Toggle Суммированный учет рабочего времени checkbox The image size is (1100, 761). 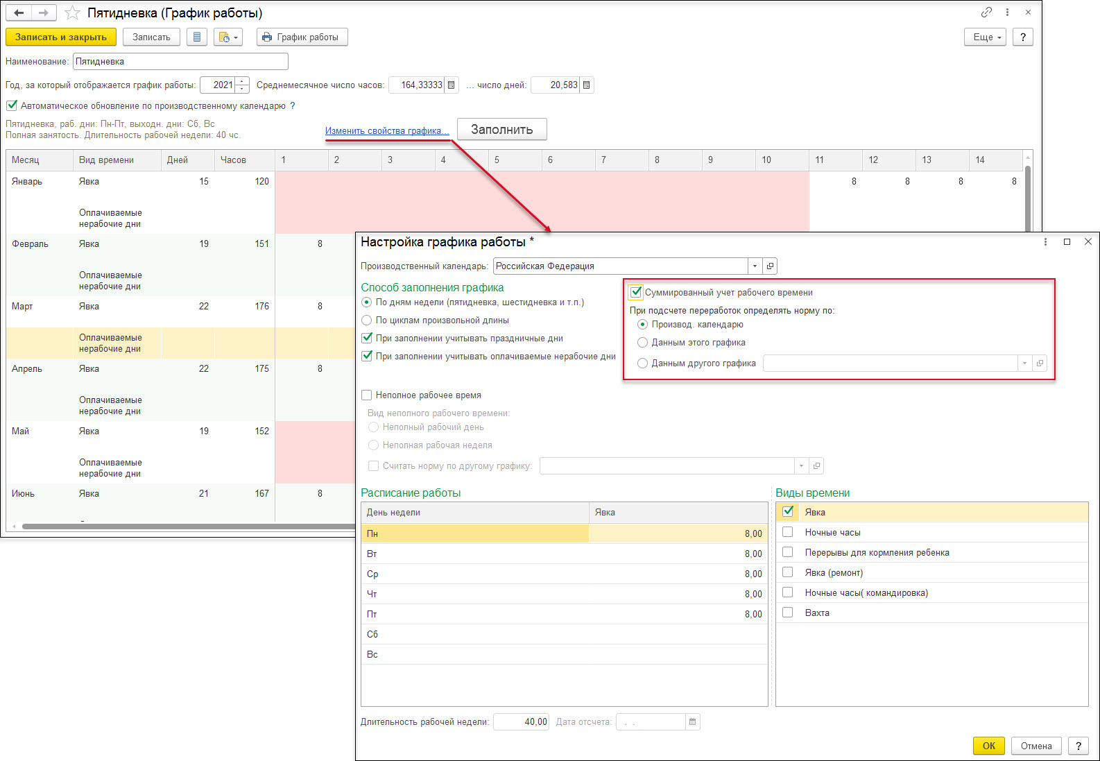[x=636, y=292]
